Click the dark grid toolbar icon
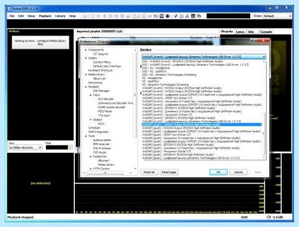Image resolution: width=299 pixels, height=227 pixels. (193, 16)
